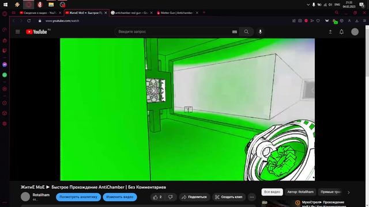Go back with the browser back arrow
This screenshot has width=369, height=207.
click(x=14, y=21)
